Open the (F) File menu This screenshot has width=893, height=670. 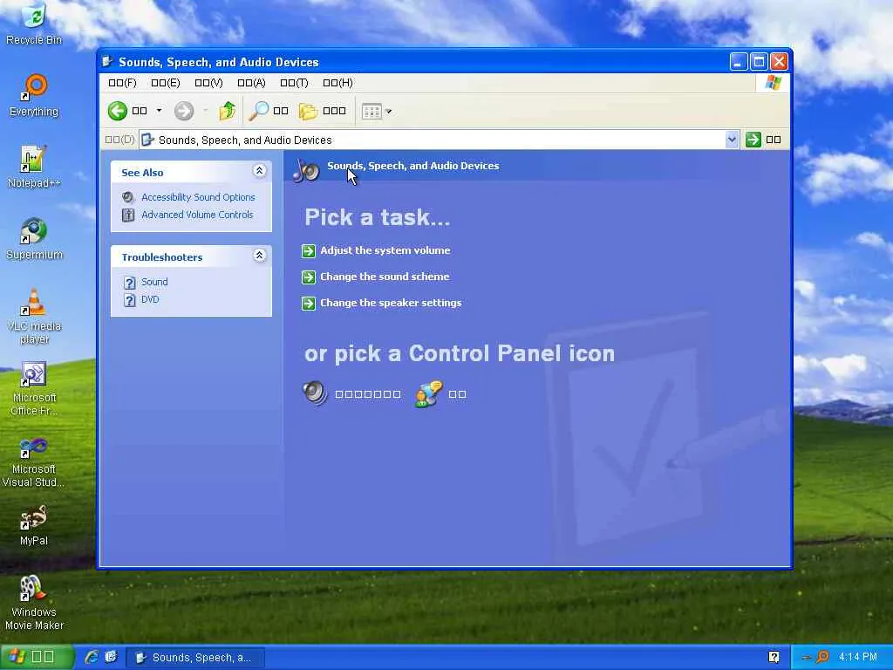coord(122,83)
